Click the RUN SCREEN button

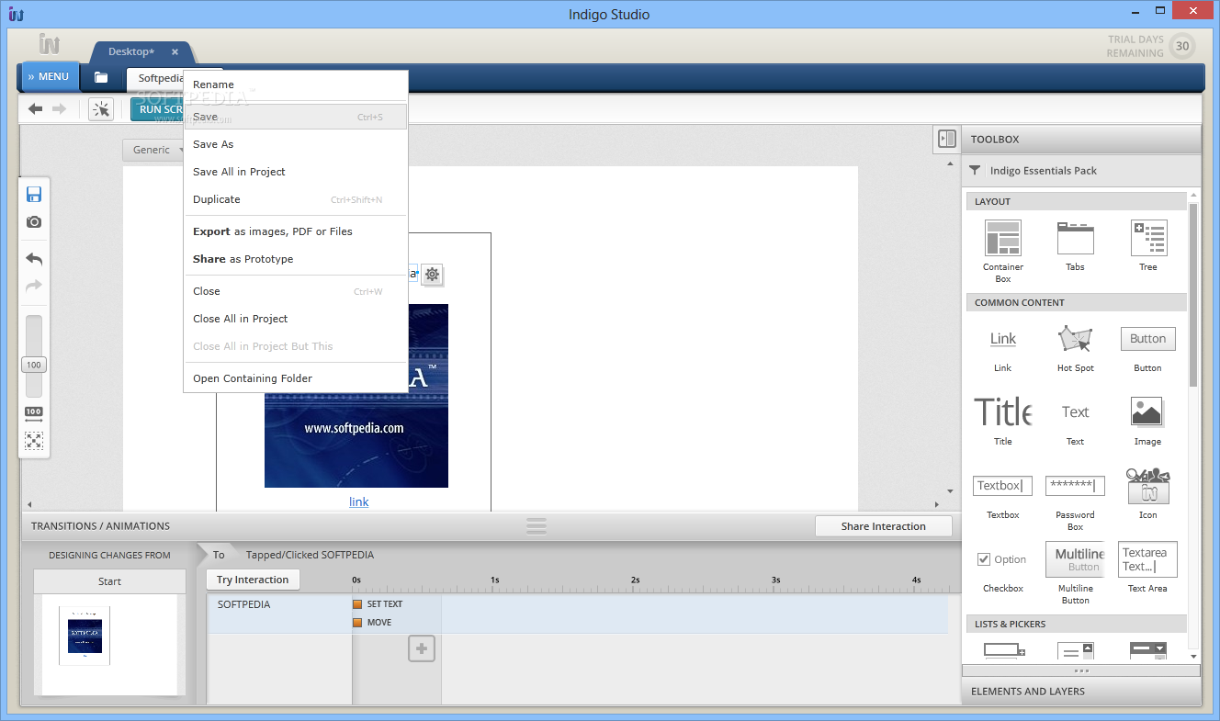point(157,109)
